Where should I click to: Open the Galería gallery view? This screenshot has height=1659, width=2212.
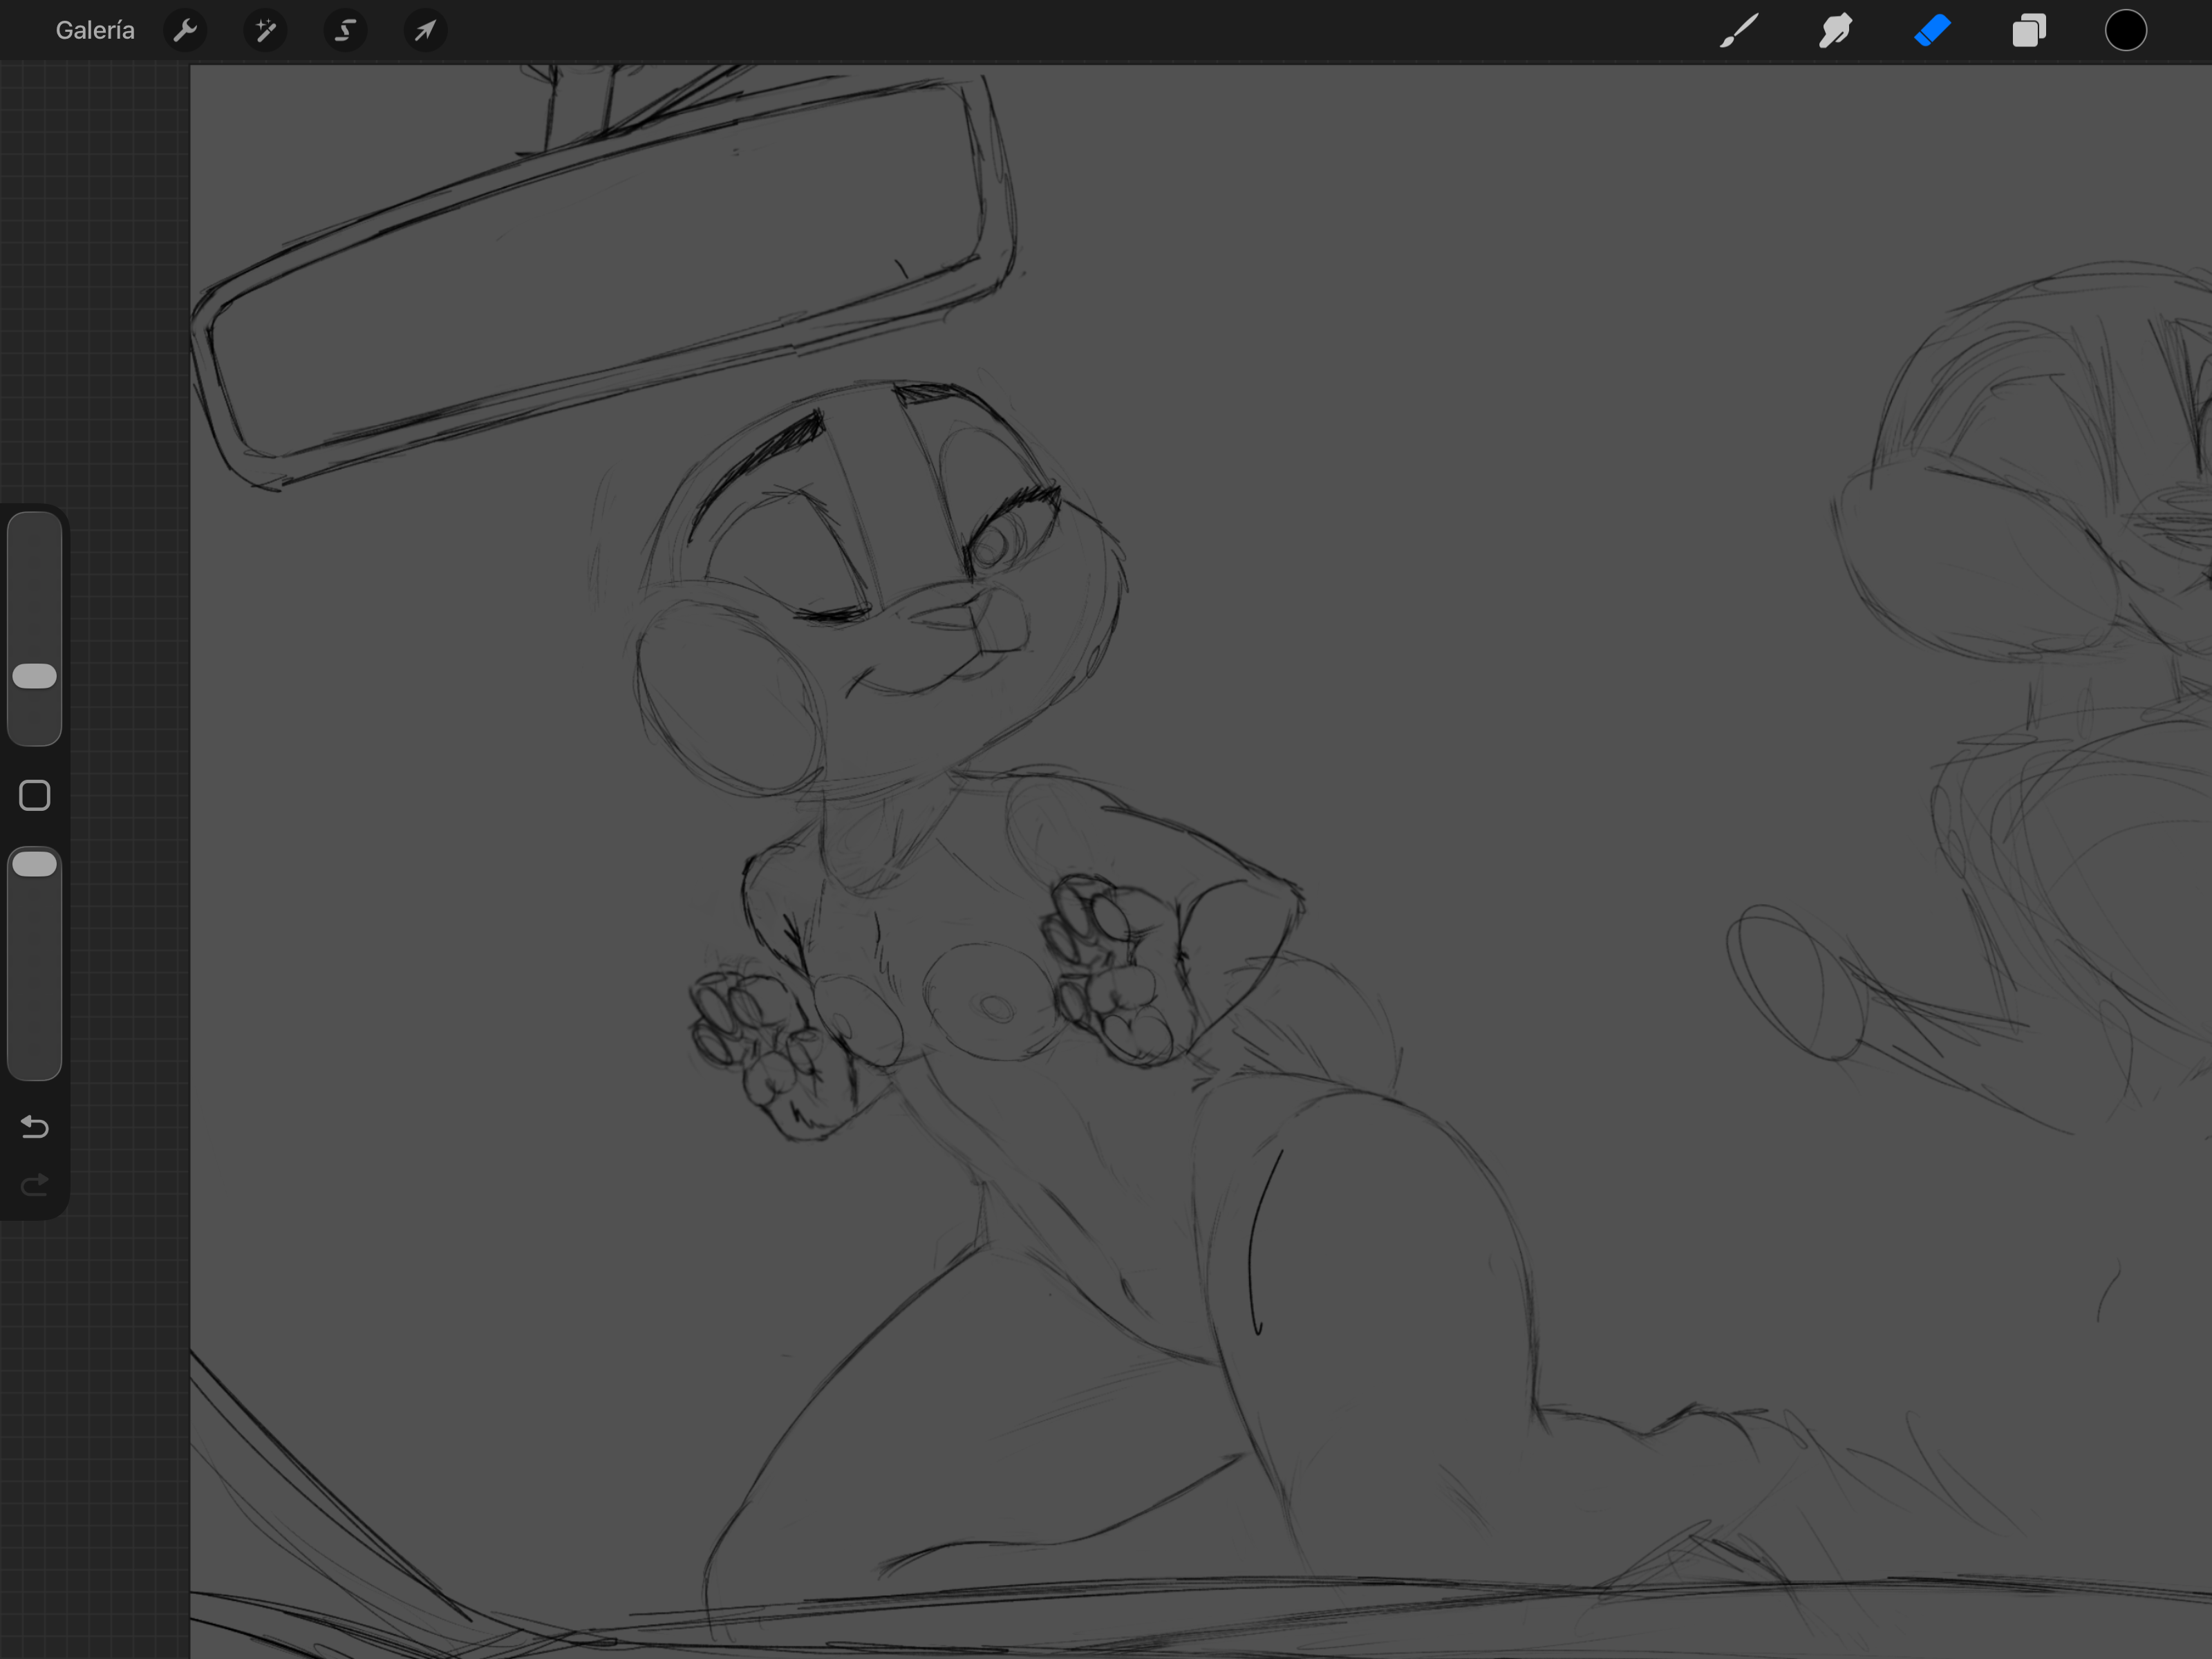(95, 30)
